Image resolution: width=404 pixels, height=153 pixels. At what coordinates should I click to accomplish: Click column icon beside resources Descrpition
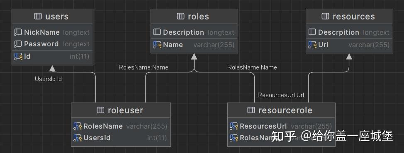[312, 32]
